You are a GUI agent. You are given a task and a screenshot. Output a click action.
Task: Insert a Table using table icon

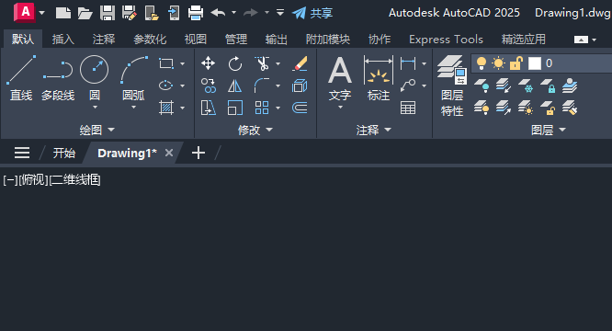(408, 108)
